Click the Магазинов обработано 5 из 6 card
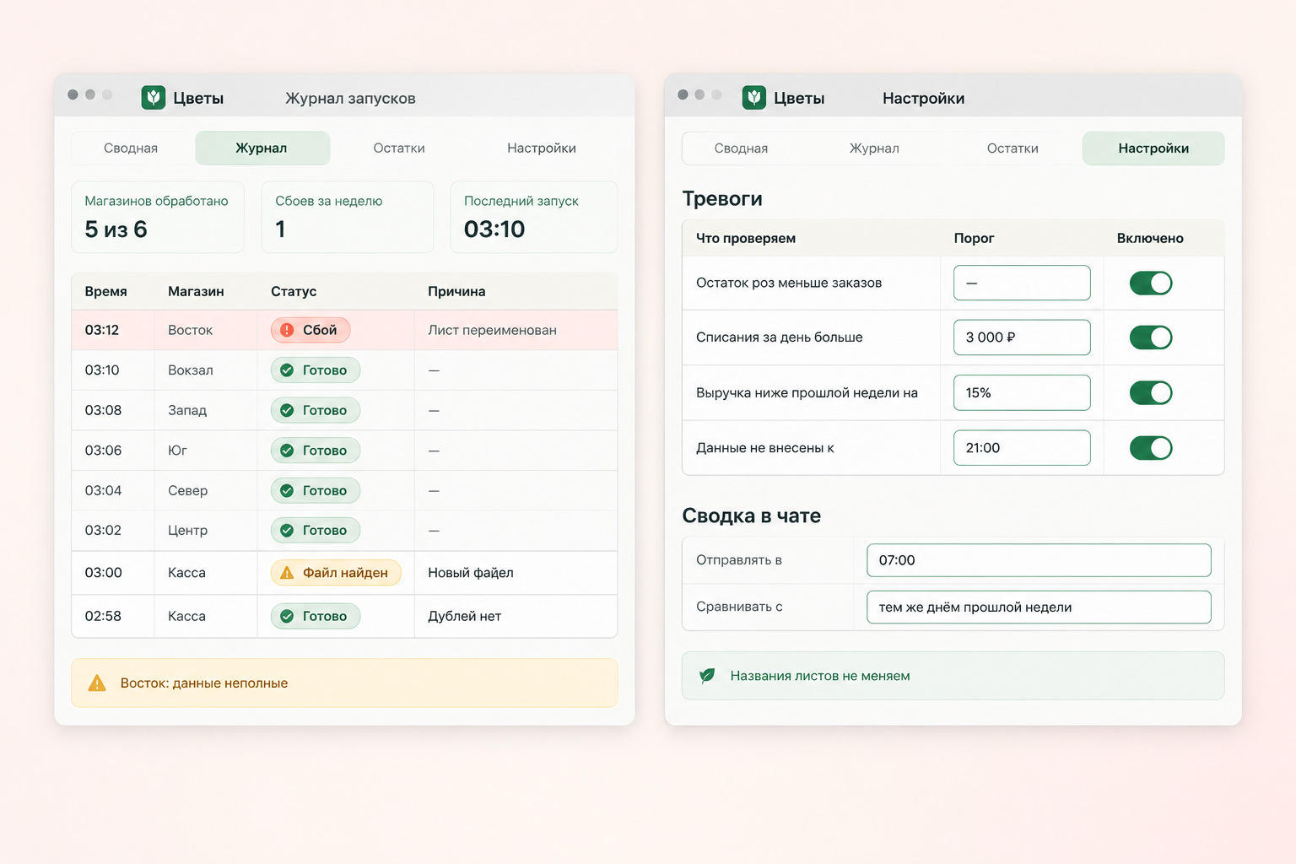Screen dimensions: 1296x864 pyautogui.click(x=158, y=217)
